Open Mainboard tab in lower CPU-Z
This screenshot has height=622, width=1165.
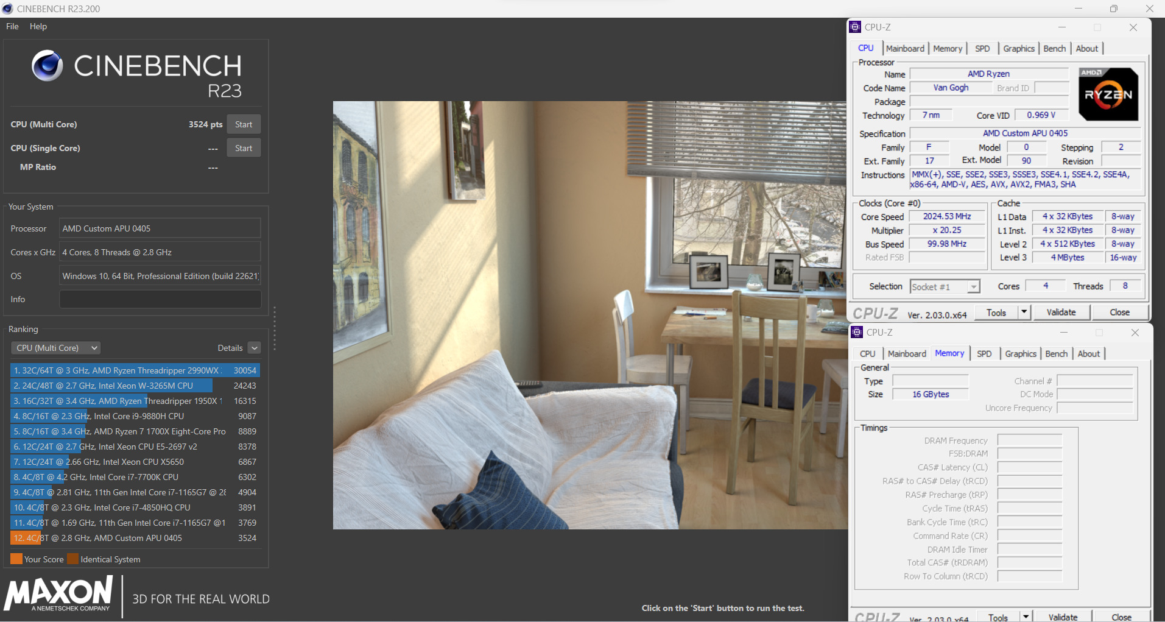(907, 354)
